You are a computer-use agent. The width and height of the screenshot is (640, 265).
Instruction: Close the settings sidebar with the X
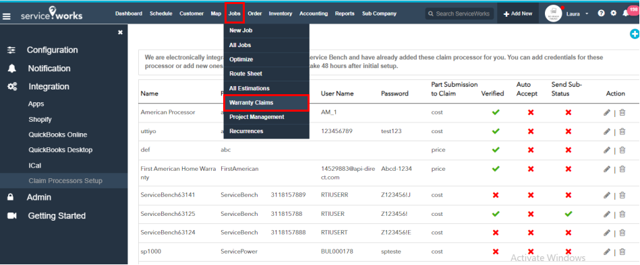click(120, 32)
